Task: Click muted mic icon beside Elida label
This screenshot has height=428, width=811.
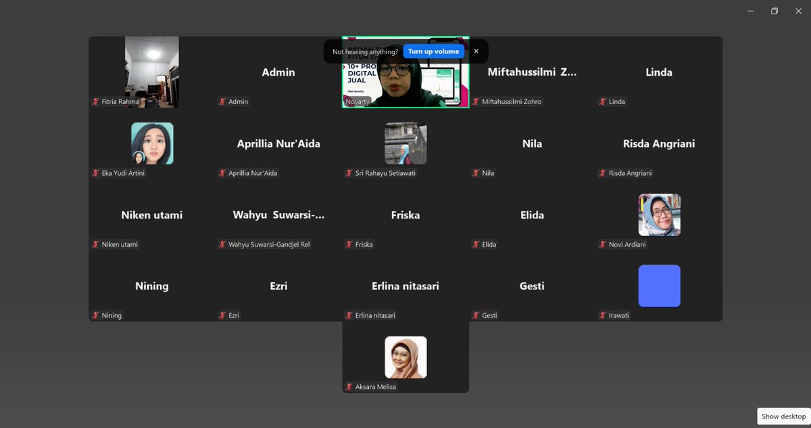Action: [476, 244]
